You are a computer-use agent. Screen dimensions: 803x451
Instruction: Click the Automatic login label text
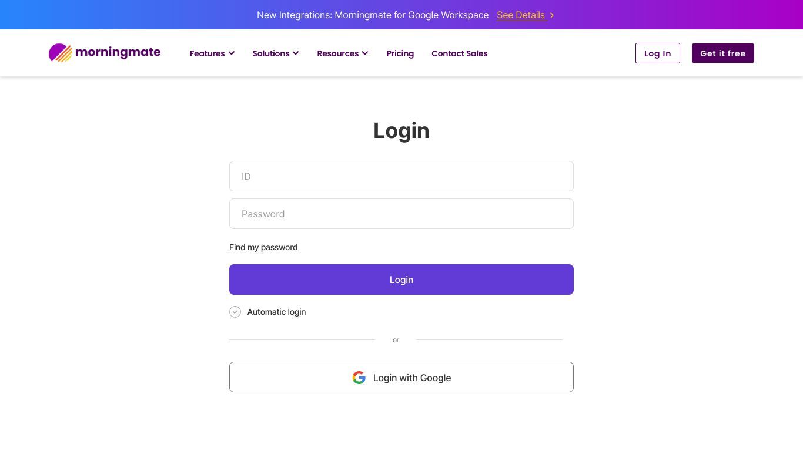[276, 312]
